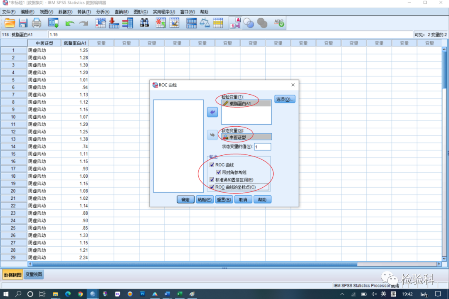Open Find using the binoculars icon
The image size is (449, 299).
pos(144,23)
